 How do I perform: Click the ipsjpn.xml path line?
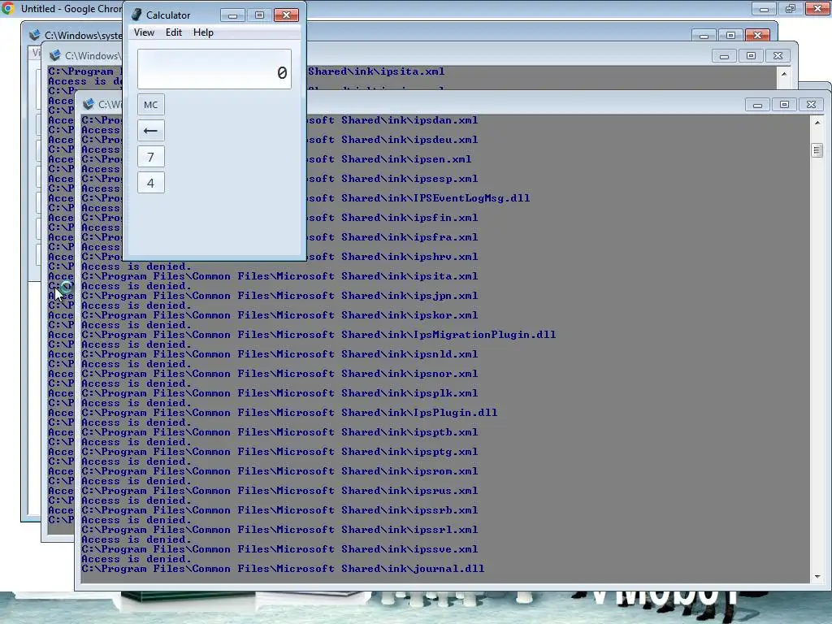click(x=279, y=296)
